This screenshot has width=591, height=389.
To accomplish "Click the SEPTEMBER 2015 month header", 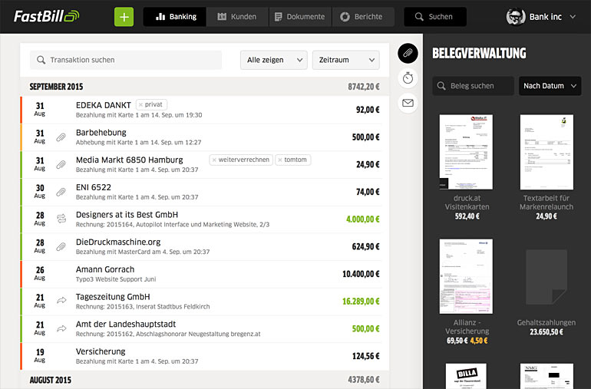I will (x=56, y=87).
